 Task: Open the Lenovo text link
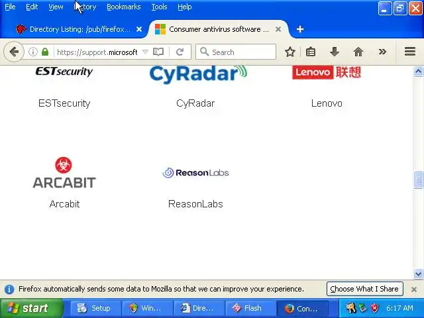pyautogui.click(x=327, y=103)
